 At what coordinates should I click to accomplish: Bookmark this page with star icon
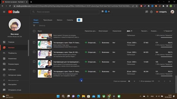137,6
